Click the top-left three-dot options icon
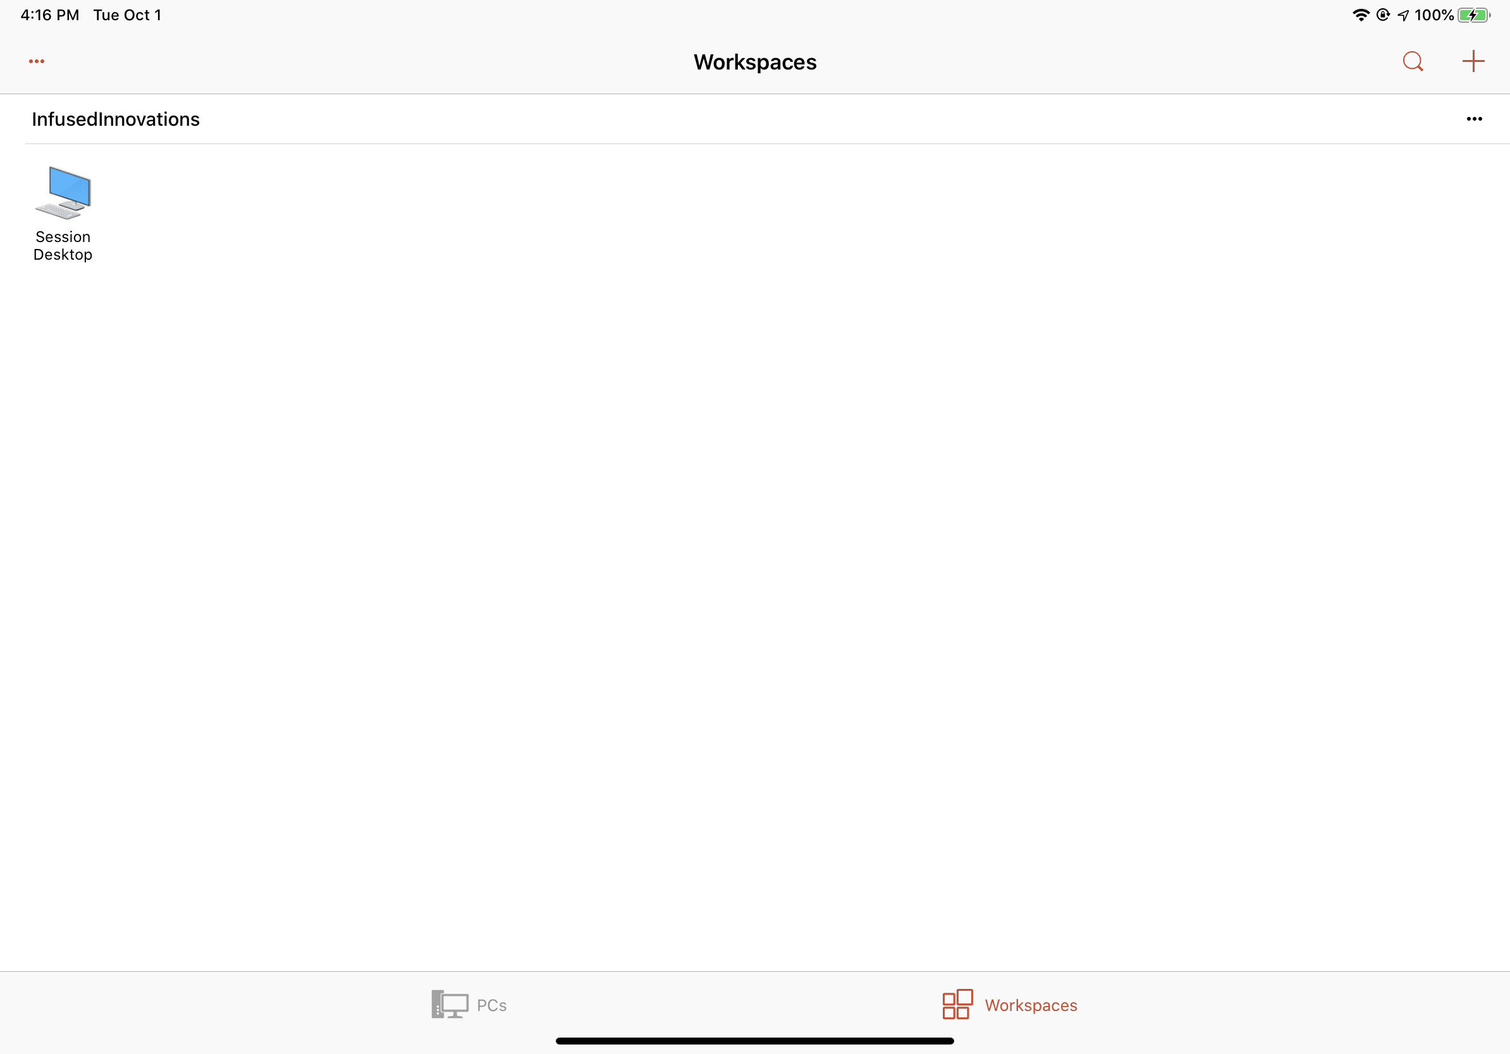The width and height of the screenshot is (1510, 1054). [34, 61]
